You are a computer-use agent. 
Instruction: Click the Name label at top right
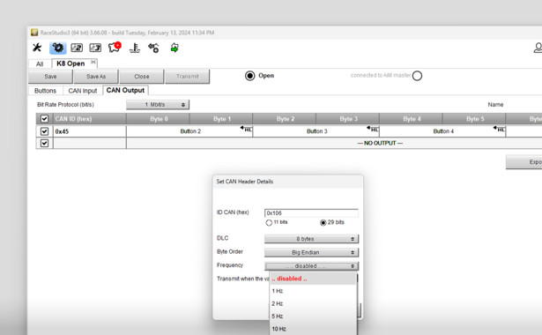coord(495,104)
